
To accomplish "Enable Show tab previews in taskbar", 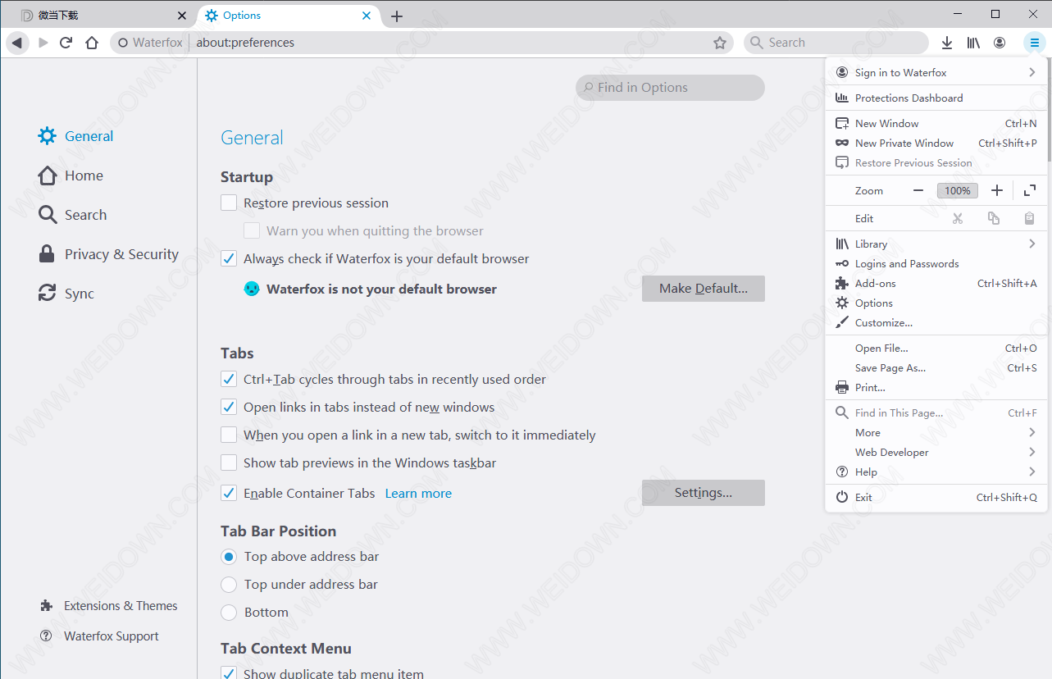I will point(229,463).
